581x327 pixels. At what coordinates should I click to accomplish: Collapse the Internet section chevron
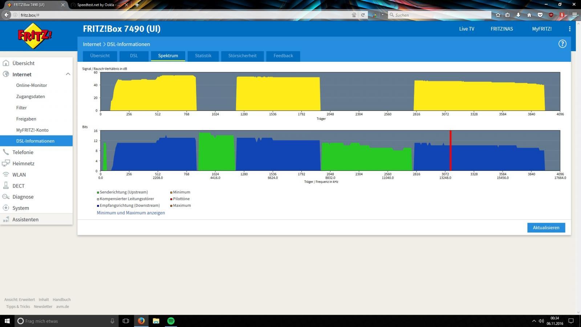[x=68, y=74]
